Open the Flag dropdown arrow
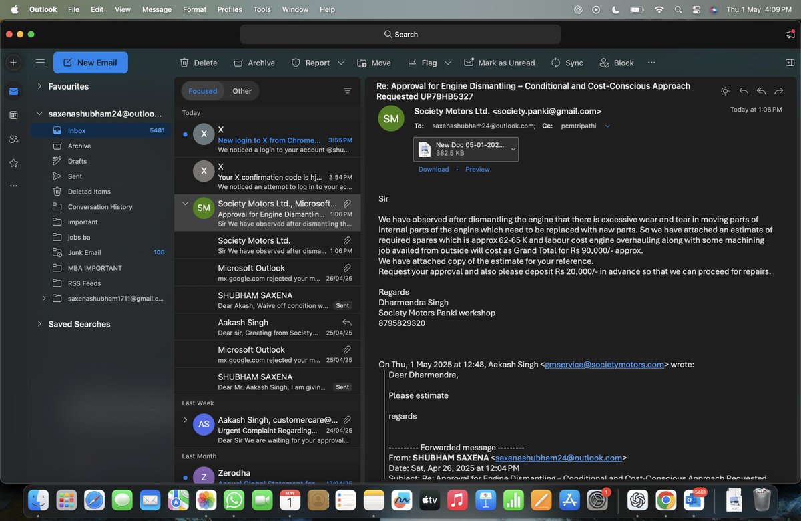The image size is (801, 521). pyautogui.click(x=448, y=63)
